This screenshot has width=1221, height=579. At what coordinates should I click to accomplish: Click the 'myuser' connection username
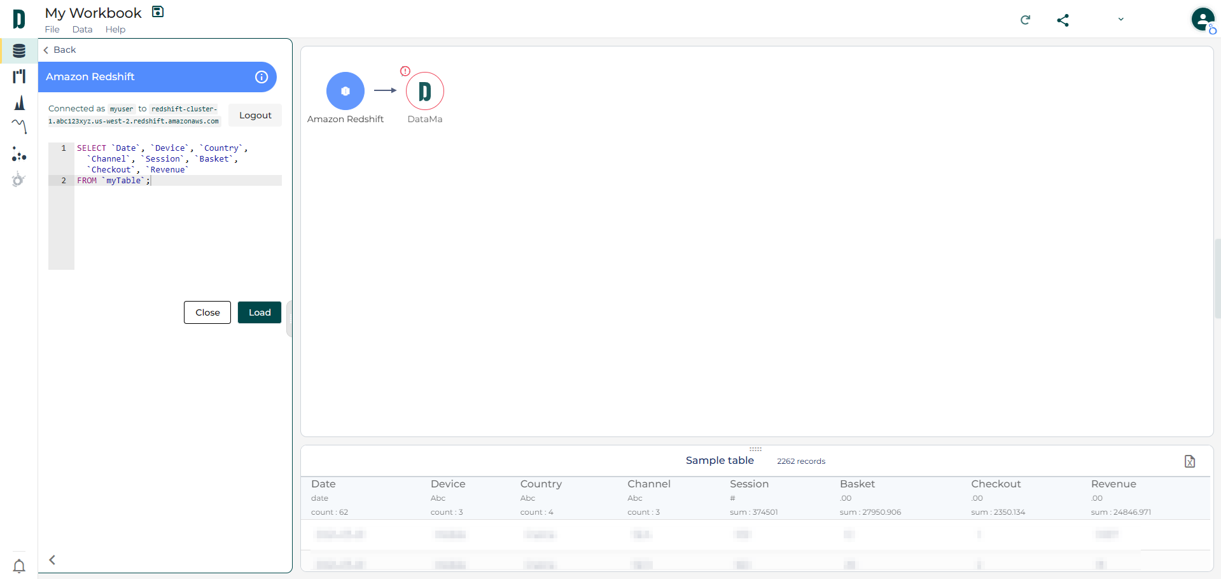tap(122, 109)
